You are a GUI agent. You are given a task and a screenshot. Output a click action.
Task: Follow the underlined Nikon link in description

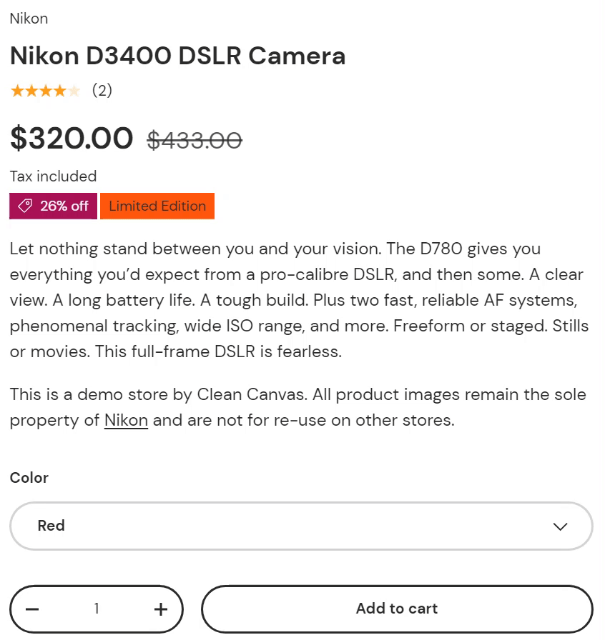pyautogui.click(x=126, y=420)
